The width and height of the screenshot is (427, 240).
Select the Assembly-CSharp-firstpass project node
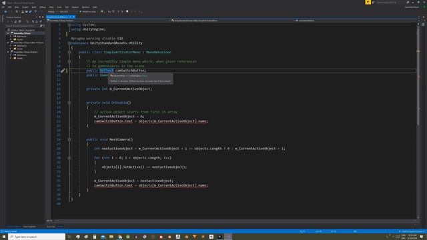pyautogui.click(x=25, y=52)
